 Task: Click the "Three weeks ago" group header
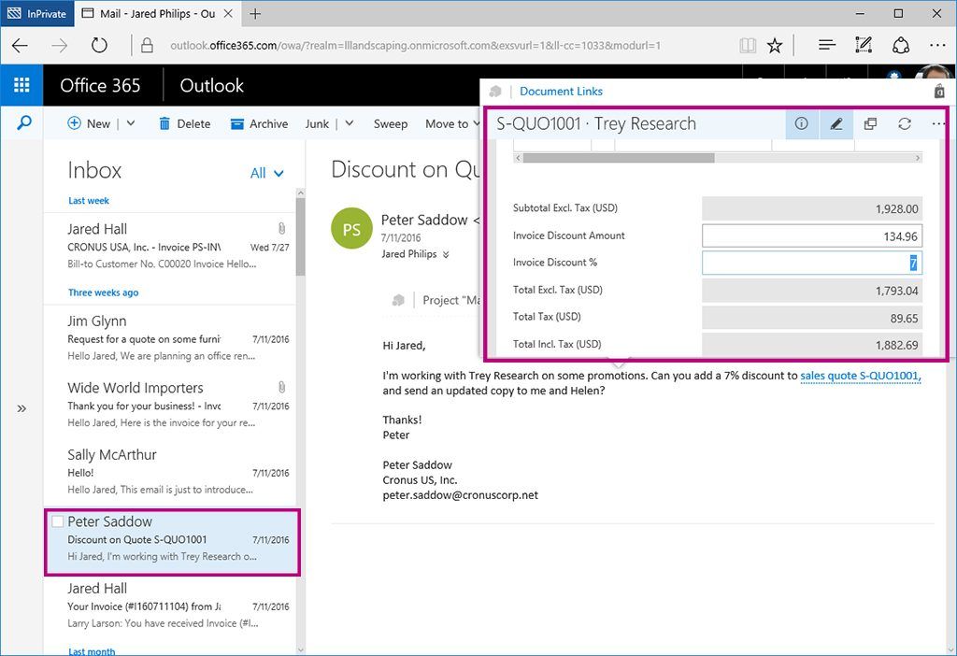pyautogui.click(x=103, y=292)
